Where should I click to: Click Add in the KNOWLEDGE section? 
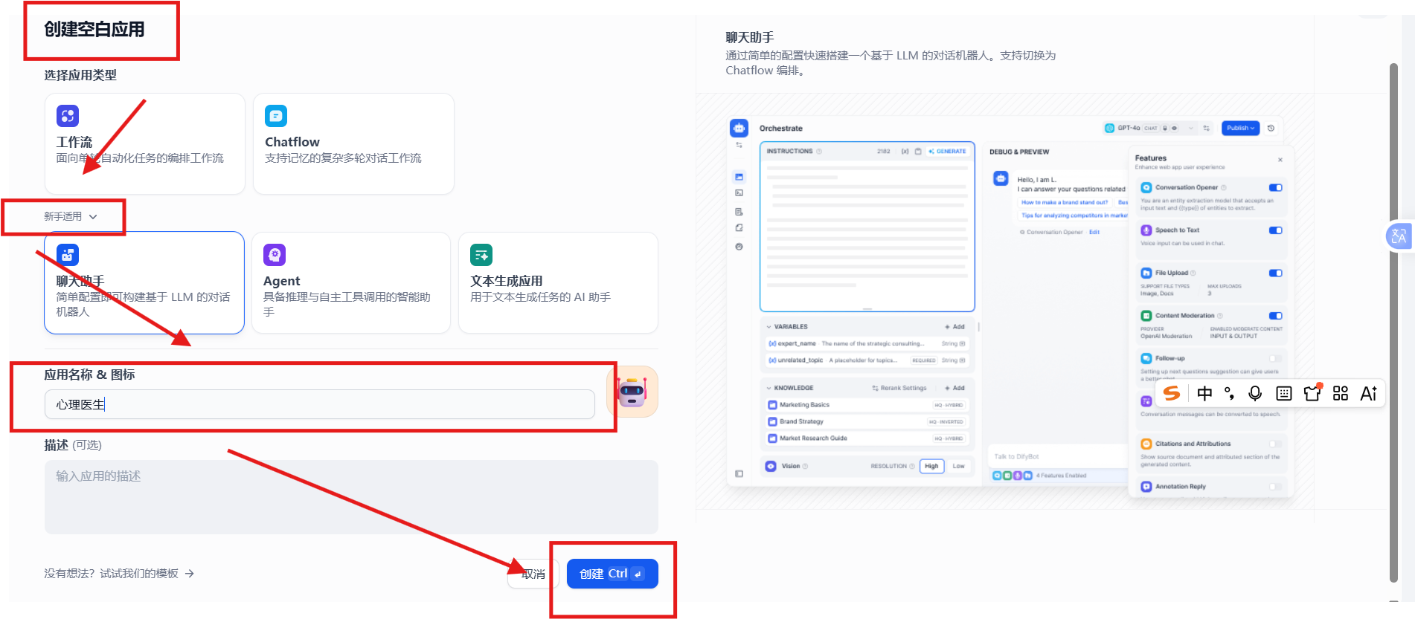coord(954,388)
